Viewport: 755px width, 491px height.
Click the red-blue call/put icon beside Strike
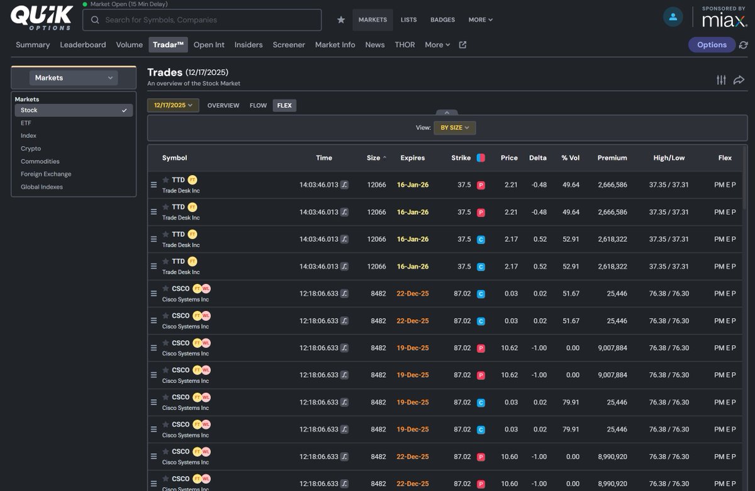tap(481, 158)
